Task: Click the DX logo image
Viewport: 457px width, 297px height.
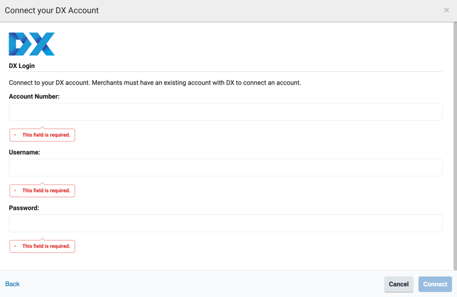Action: pos(32,44)
